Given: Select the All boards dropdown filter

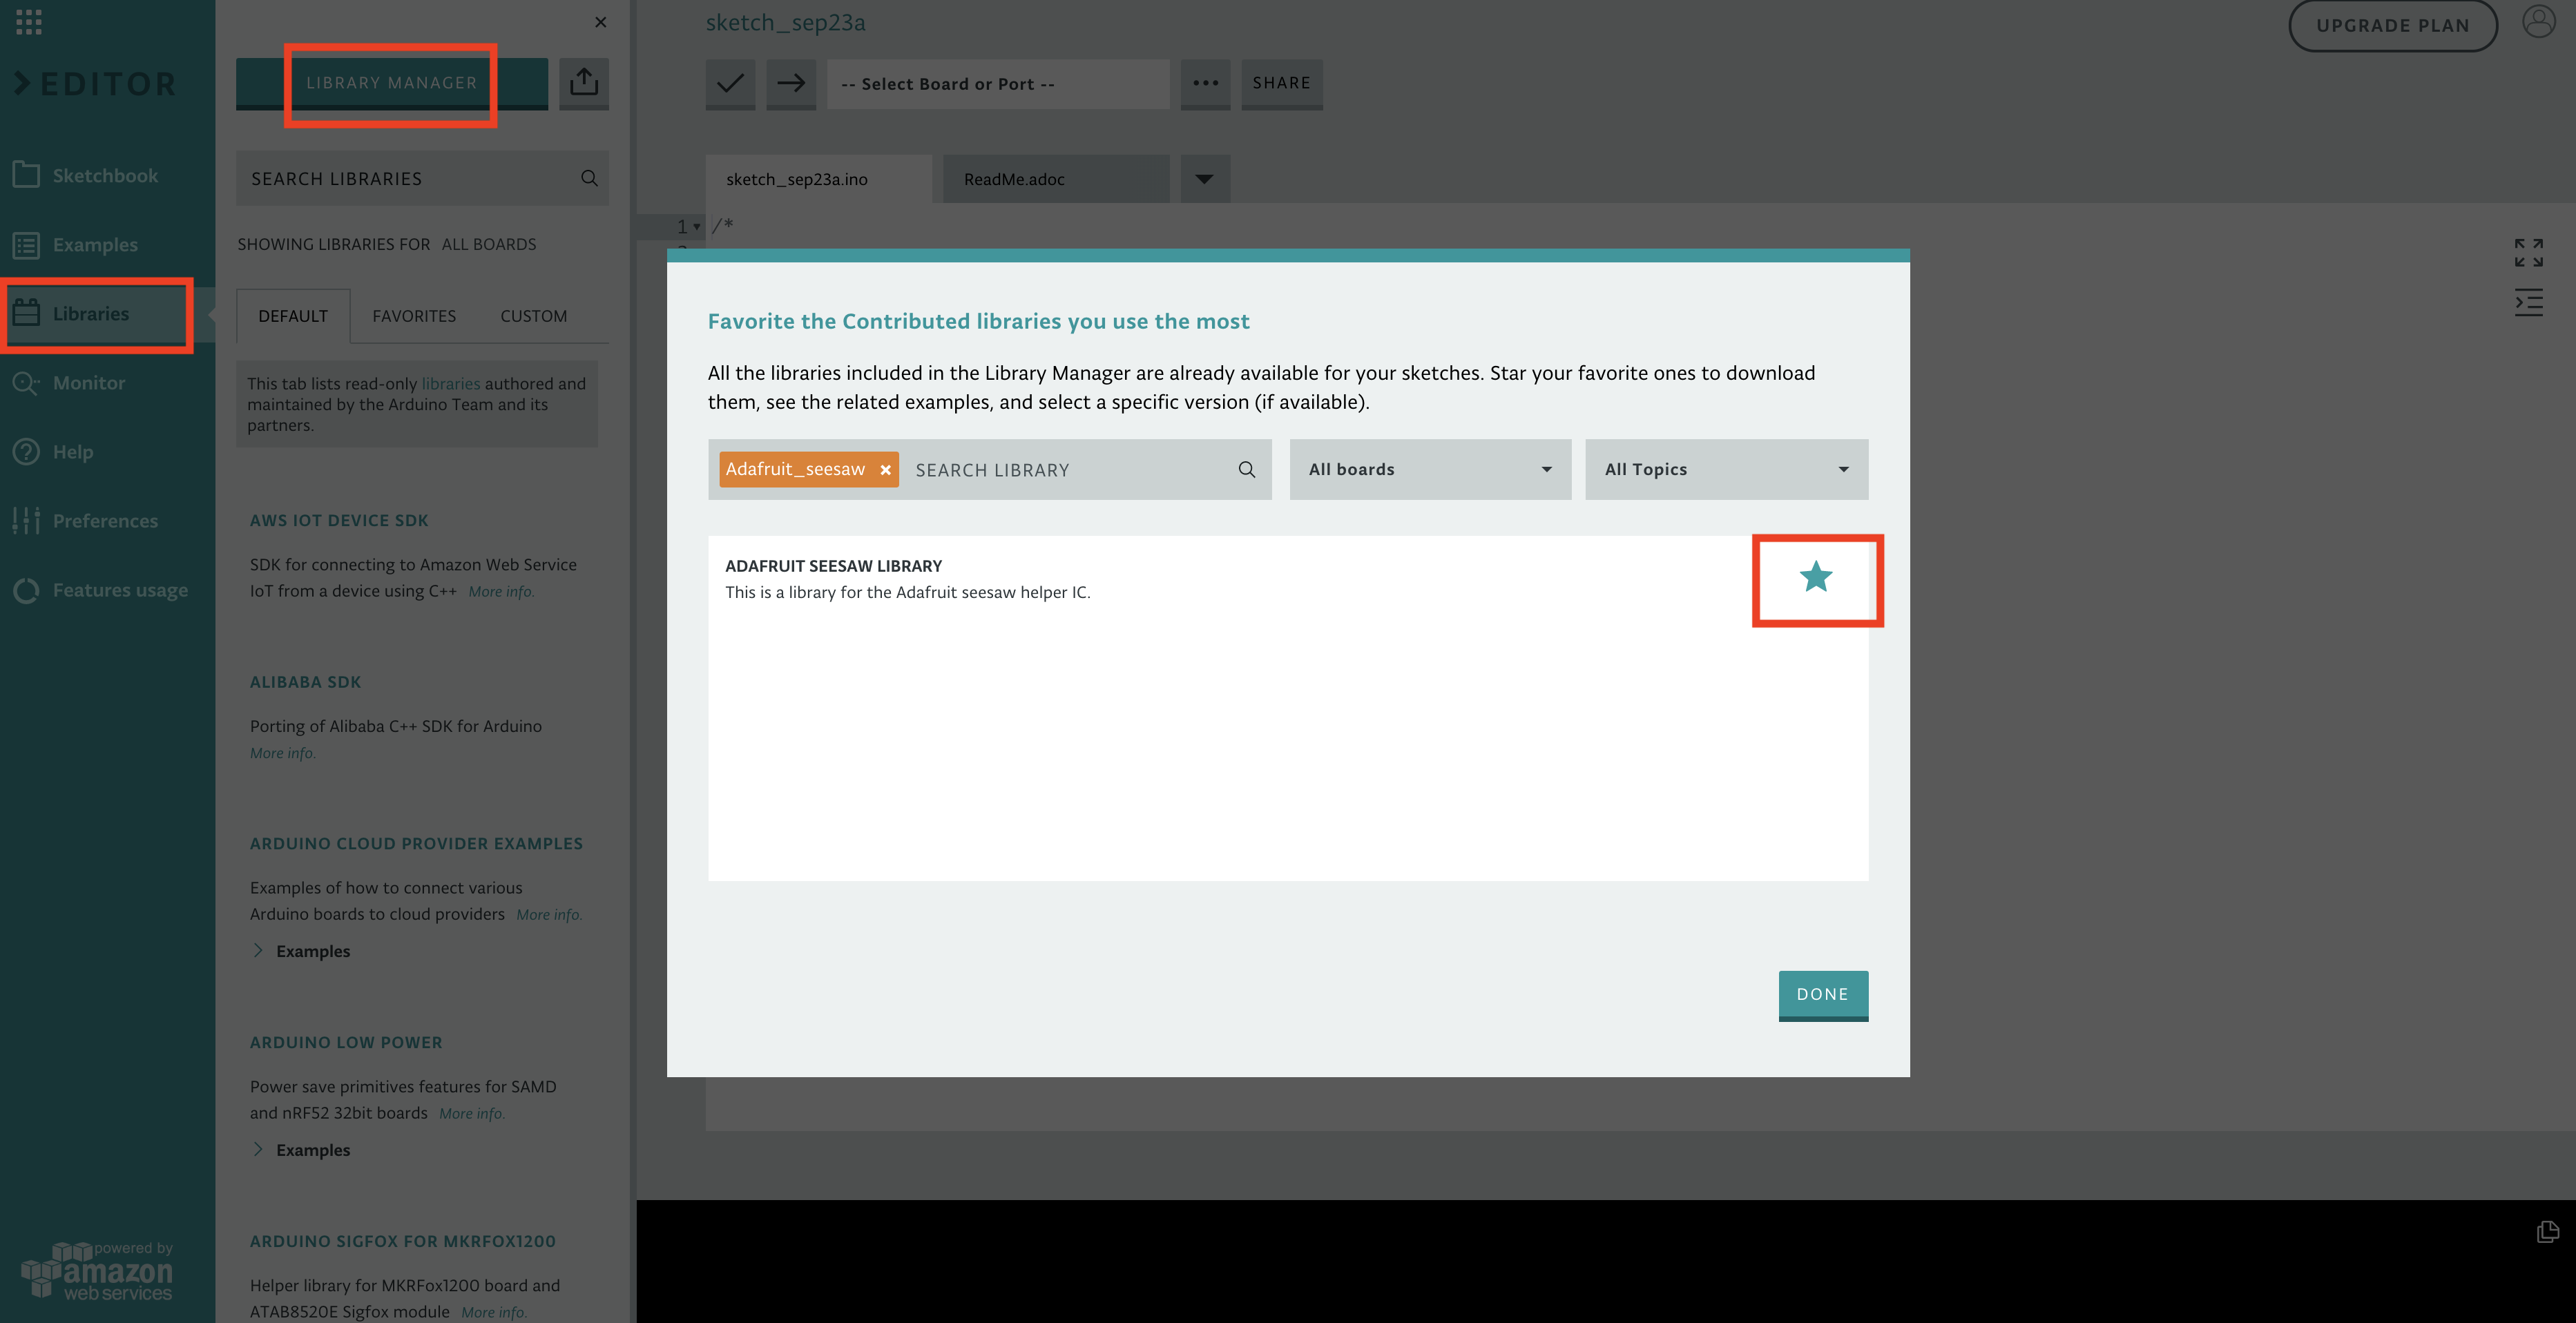Looking at the screenshot, I should pos(1429,469).
